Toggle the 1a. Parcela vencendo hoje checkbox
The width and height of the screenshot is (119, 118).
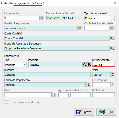[6, 102]
